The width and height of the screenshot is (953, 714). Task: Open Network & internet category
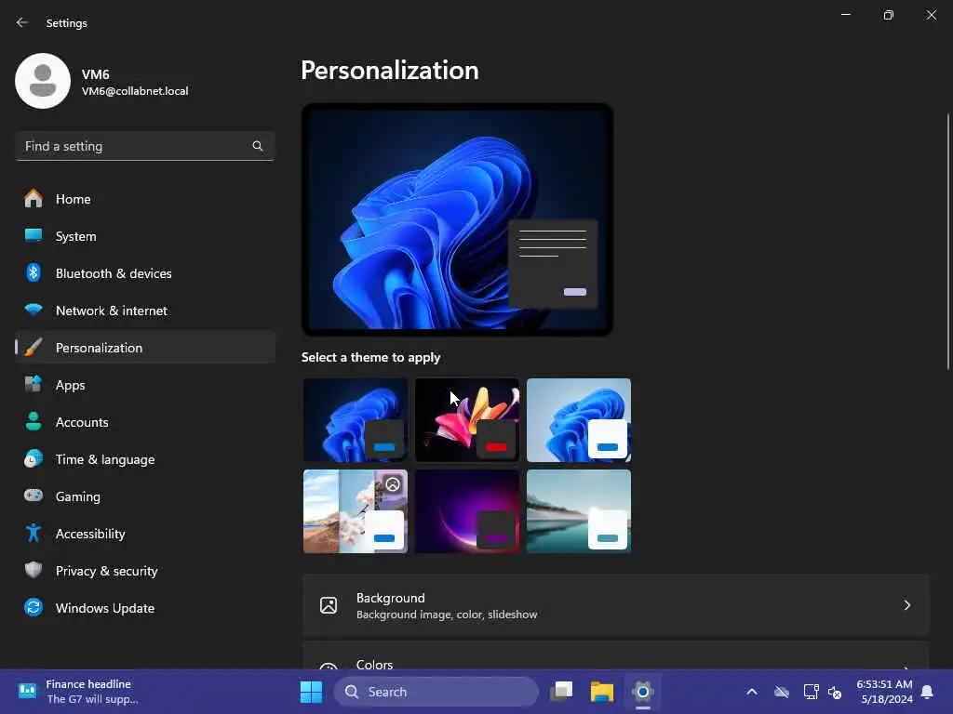145,311
